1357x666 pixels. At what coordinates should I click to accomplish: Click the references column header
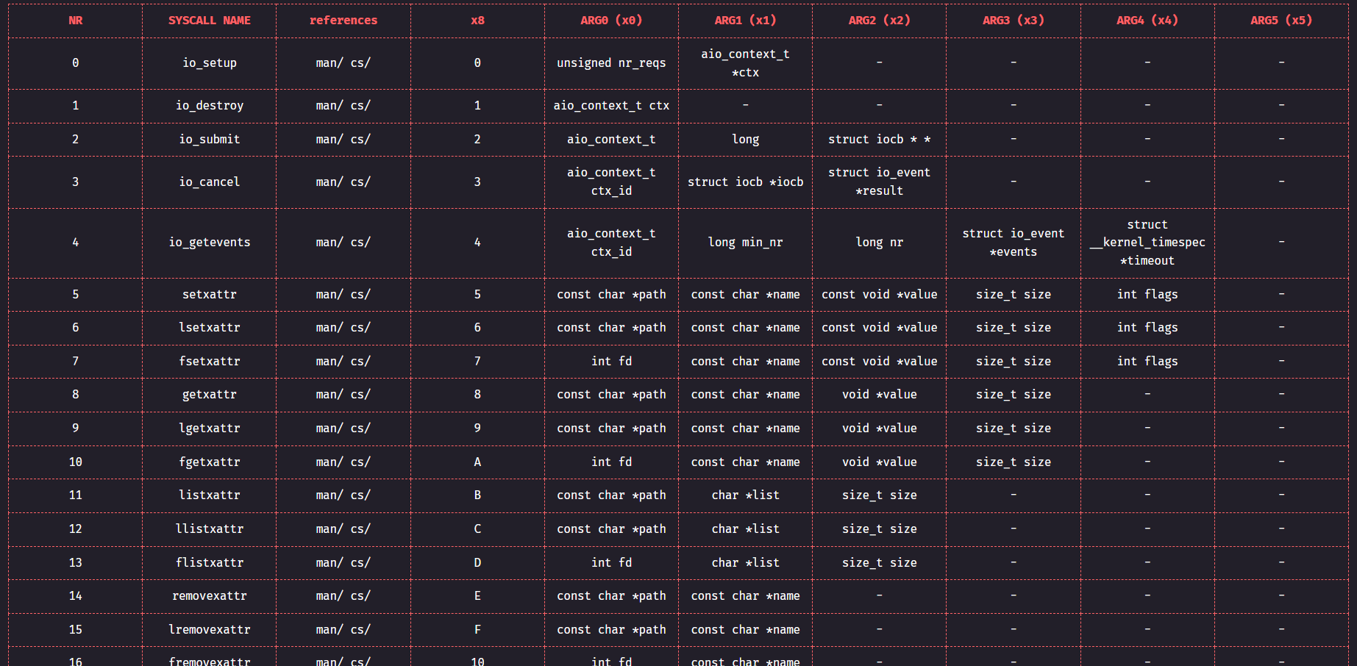(343, 21)
